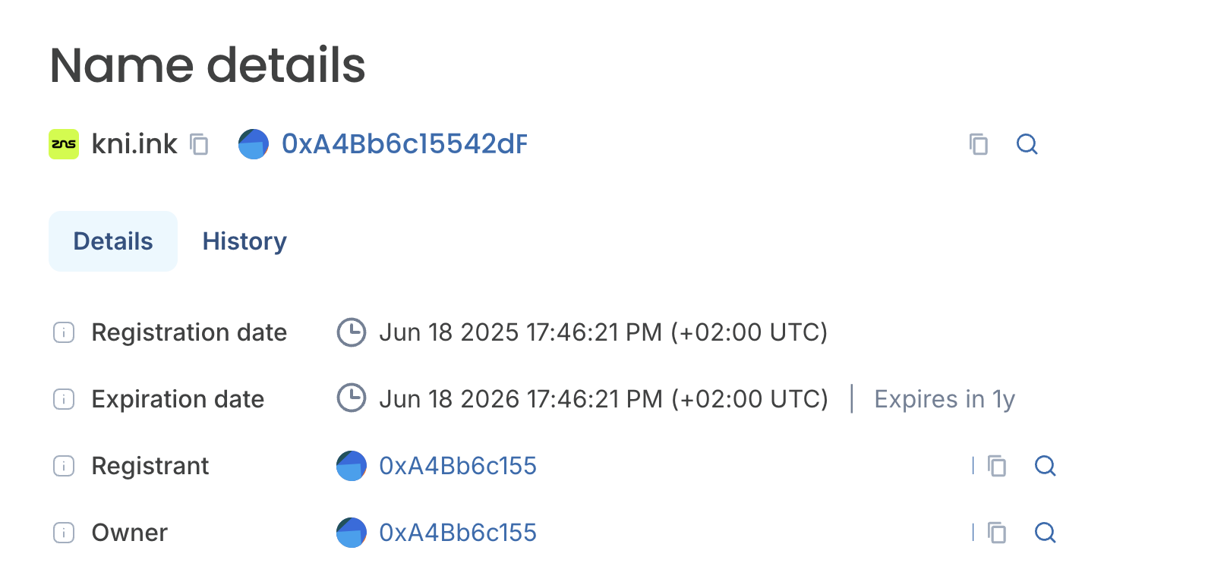Switch to the History tab

(x=244, y=241)
